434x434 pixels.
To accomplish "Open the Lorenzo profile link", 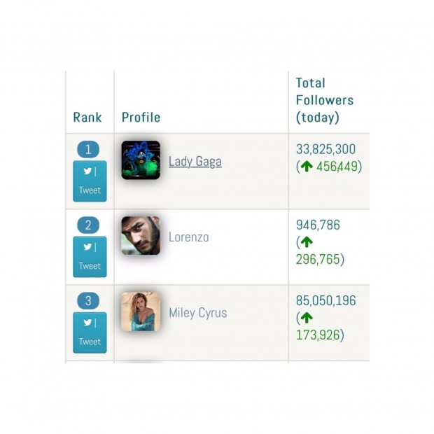I will [x=188, y=237].
